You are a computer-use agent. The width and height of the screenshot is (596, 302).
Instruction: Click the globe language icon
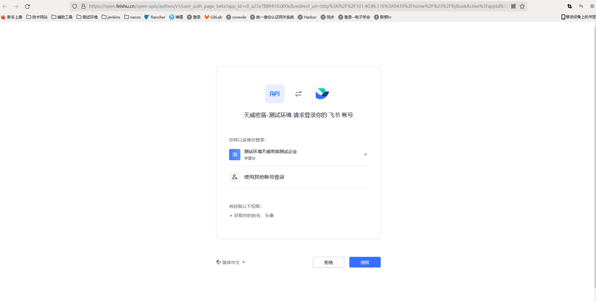tap(218, 262)
